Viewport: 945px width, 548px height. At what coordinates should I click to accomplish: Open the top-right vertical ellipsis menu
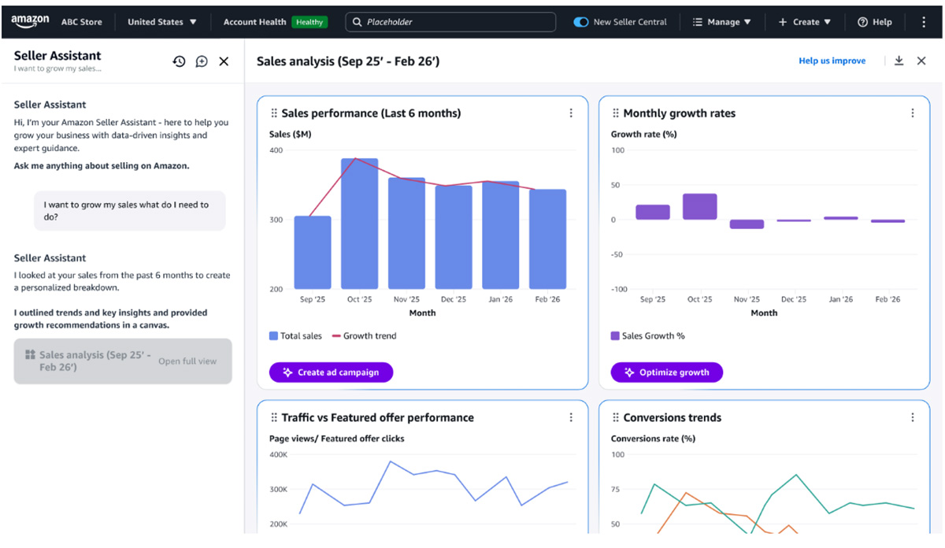point(924,22)
